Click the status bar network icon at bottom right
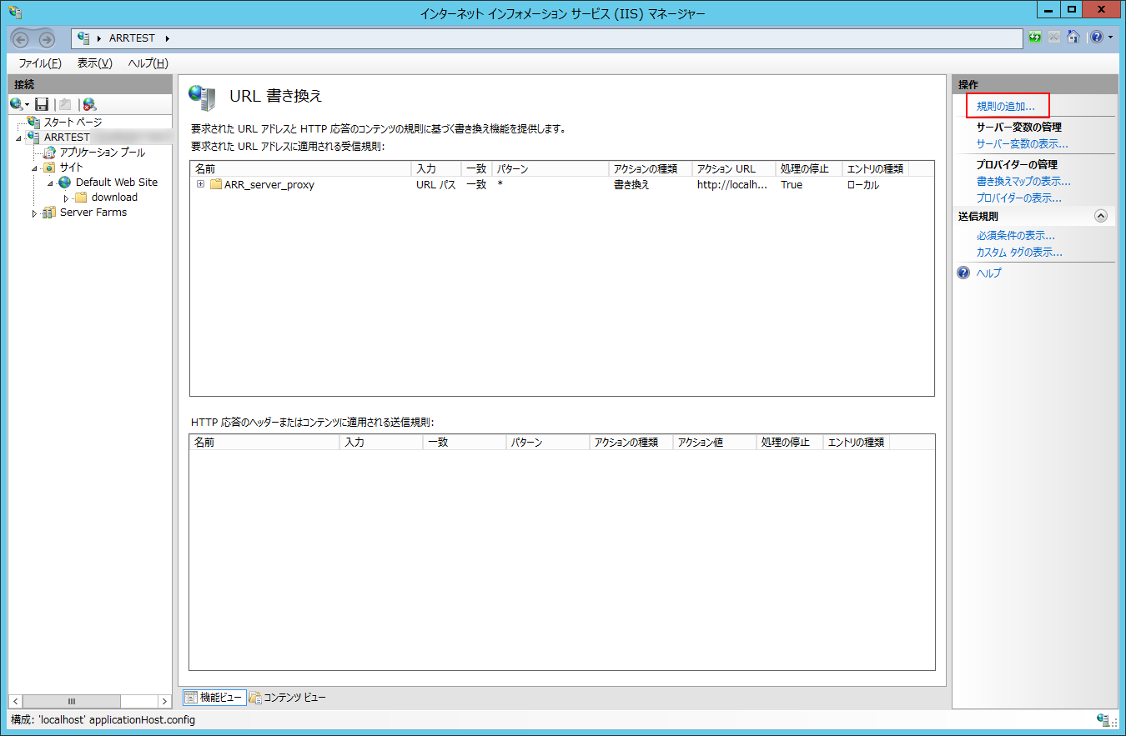The width and height of the screenshot is (1126, 736). (1103, 719)
